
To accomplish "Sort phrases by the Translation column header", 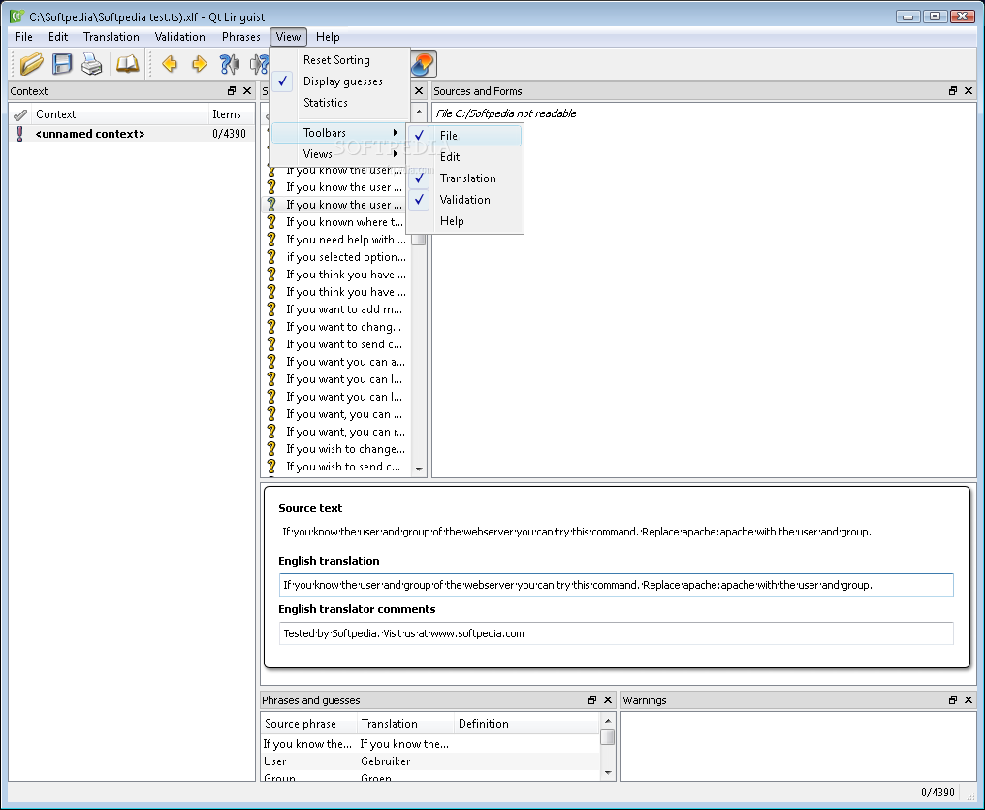I will (x=405, y=724).
